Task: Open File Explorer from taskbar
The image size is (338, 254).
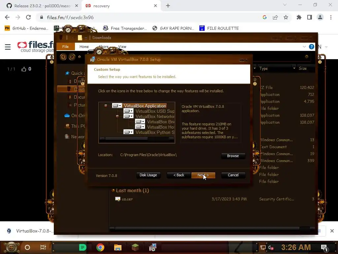Action: (x=118, y=247)
